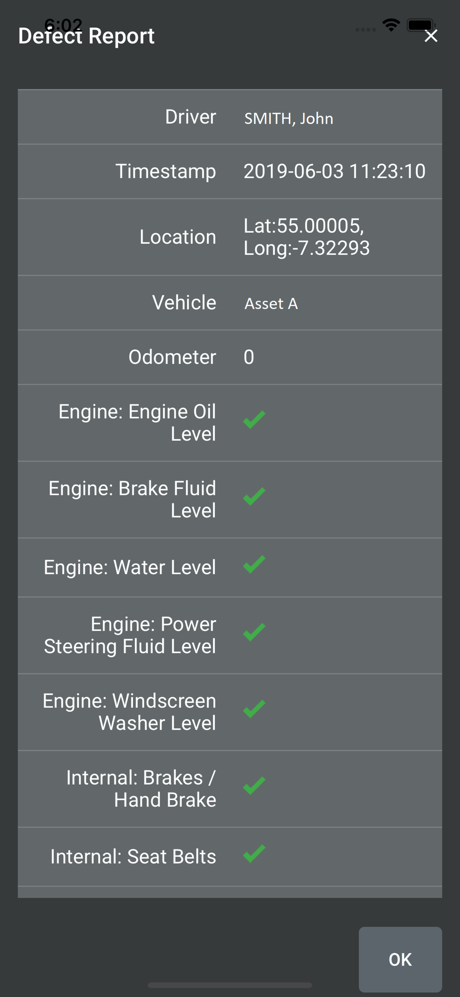Tap the Wi-Fi status icon
Viewport: 460px width, 997px height.
[x=391, y=25]
